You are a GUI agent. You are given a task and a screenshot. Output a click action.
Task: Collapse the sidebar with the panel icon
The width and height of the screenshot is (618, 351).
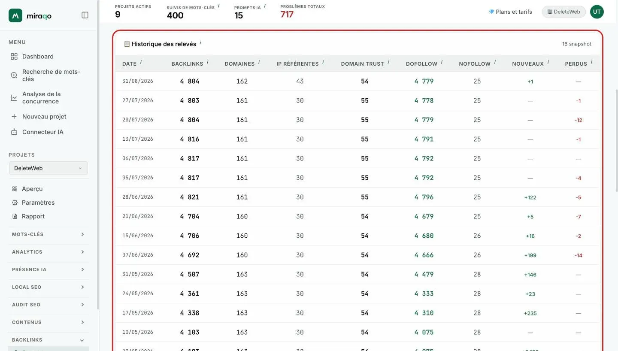click(x=85, y=15)
